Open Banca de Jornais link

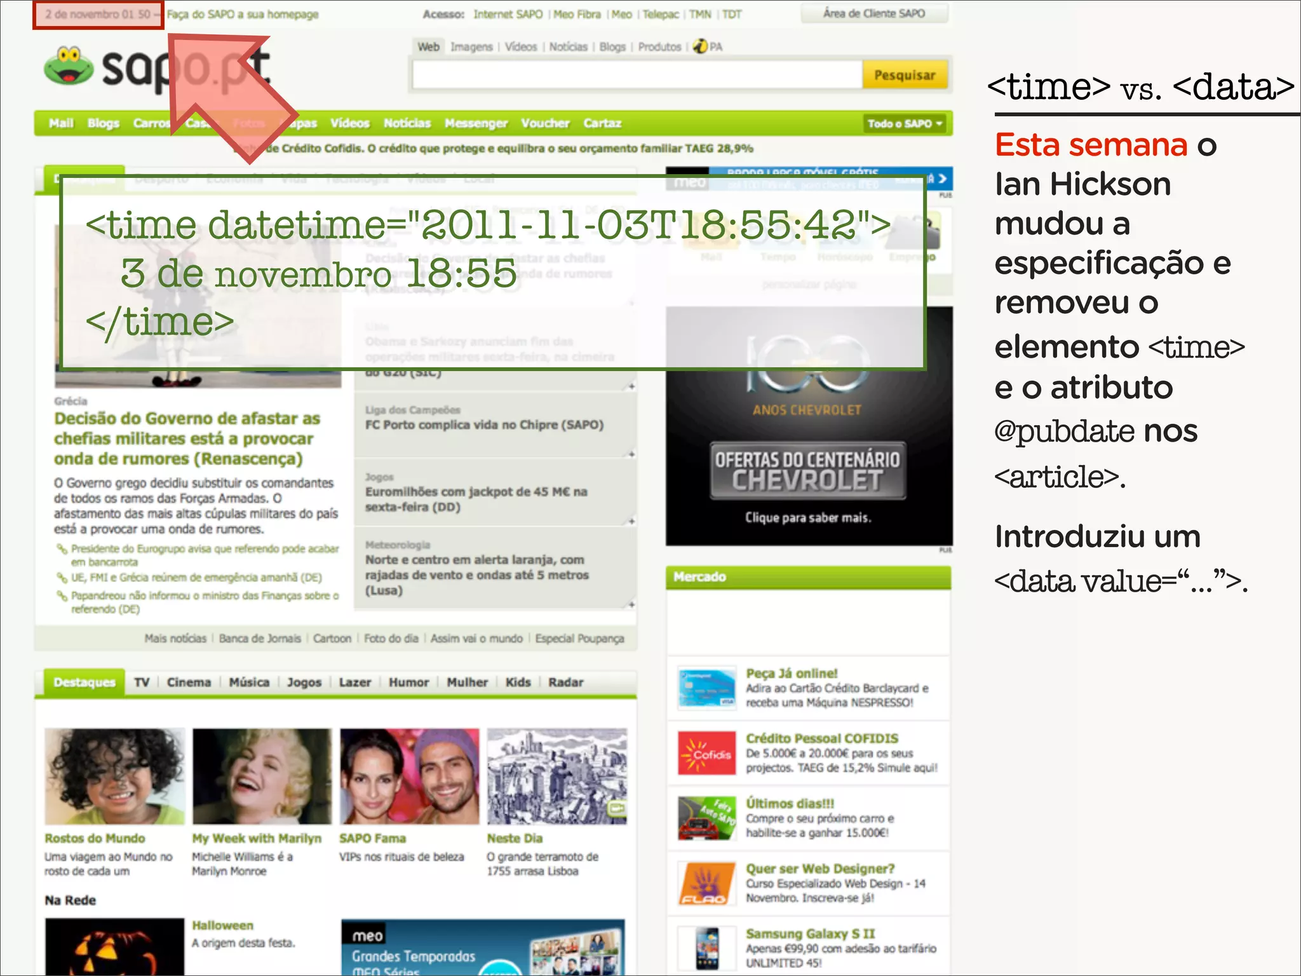(260, 638)
